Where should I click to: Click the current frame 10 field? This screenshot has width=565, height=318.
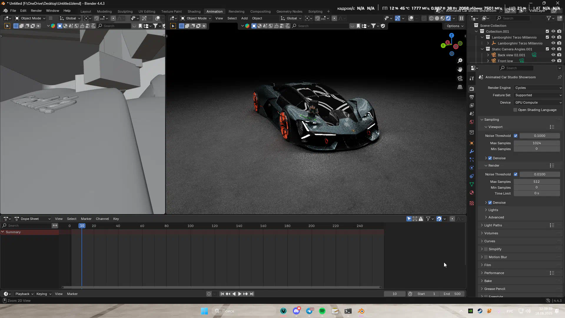(x=395, y=294)
